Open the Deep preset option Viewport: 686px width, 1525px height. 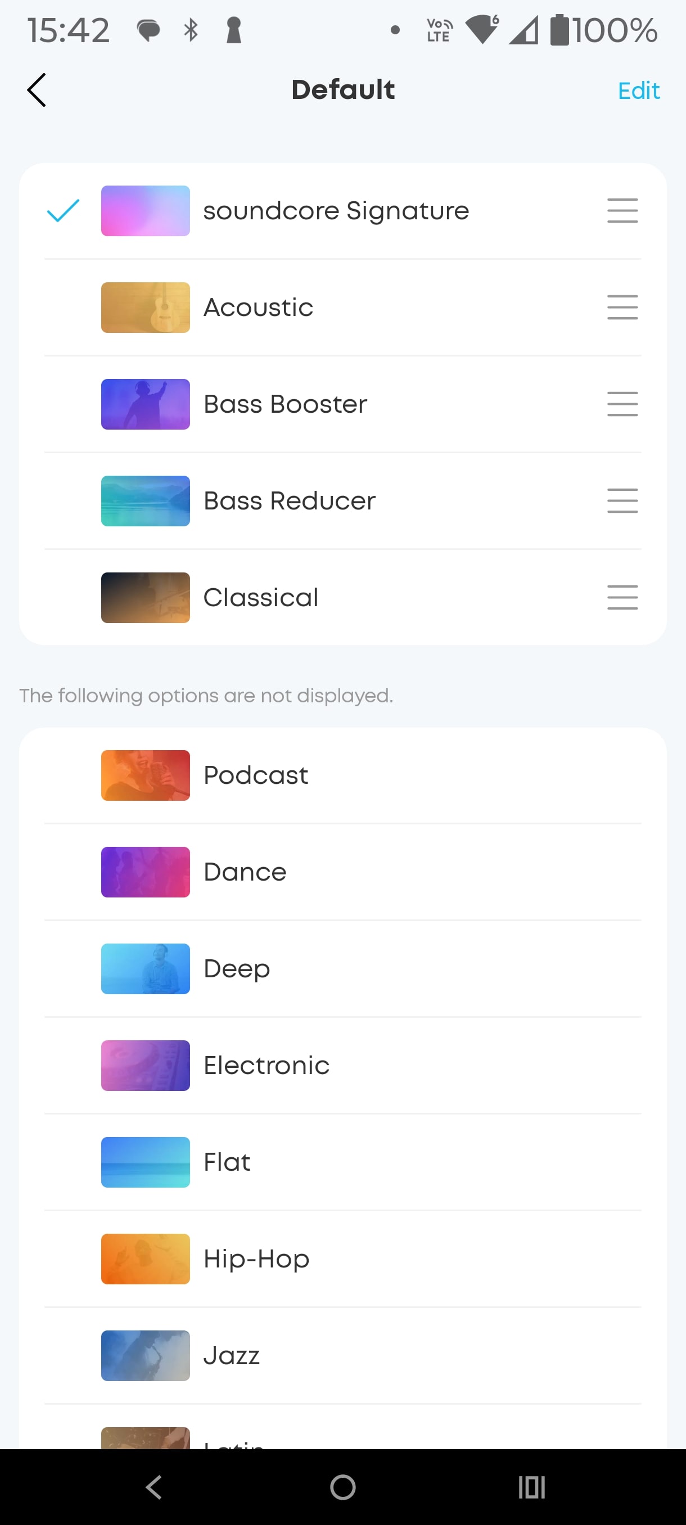tap(237, 968)
